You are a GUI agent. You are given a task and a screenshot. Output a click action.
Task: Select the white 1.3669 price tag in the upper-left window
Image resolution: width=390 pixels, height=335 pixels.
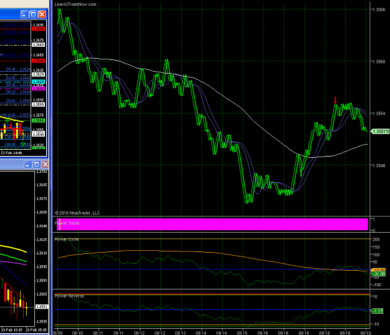pos(39,45)
